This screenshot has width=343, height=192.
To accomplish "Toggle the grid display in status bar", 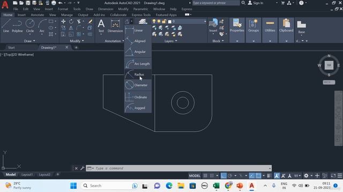I will coord(205,175).
